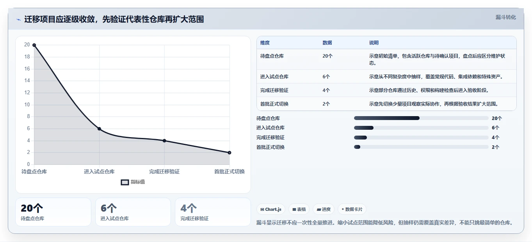Screen dimensions: 532x242
Task: Click the 20个 value in the table
Action: click(328, 56)
